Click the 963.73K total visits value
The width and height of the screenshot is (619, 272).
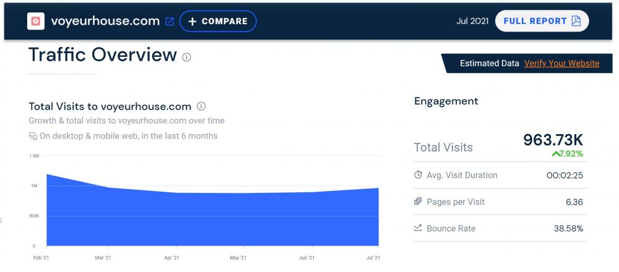[553, 140]
